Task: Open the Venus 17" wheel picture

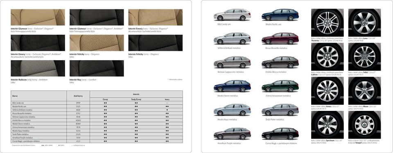Action: pyautogui.click(x=327, y=91)
